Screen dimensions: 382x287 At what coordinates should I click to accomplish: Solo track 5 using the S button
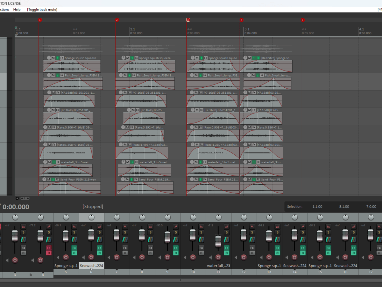[74, 232]
